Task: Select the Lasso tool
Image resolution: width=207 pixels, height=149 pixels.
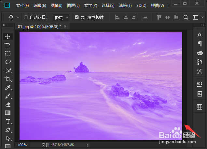Action: coord(8,62)
